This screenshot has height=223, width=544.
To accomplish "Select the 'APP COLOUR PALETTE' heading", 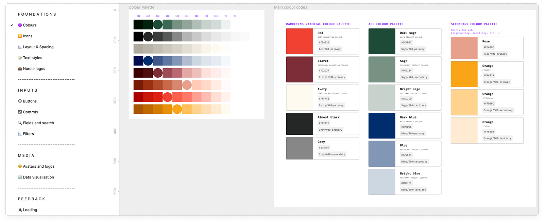I will coord(386,24).
